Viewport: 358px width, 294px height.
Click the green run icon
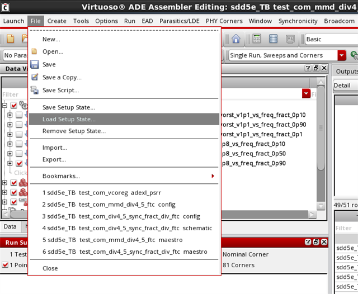[354, 55]
